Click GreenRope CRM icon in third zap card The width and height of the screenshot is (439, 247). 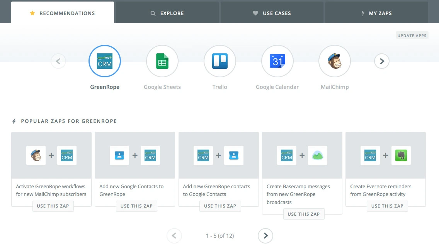(x=203, y=155)
